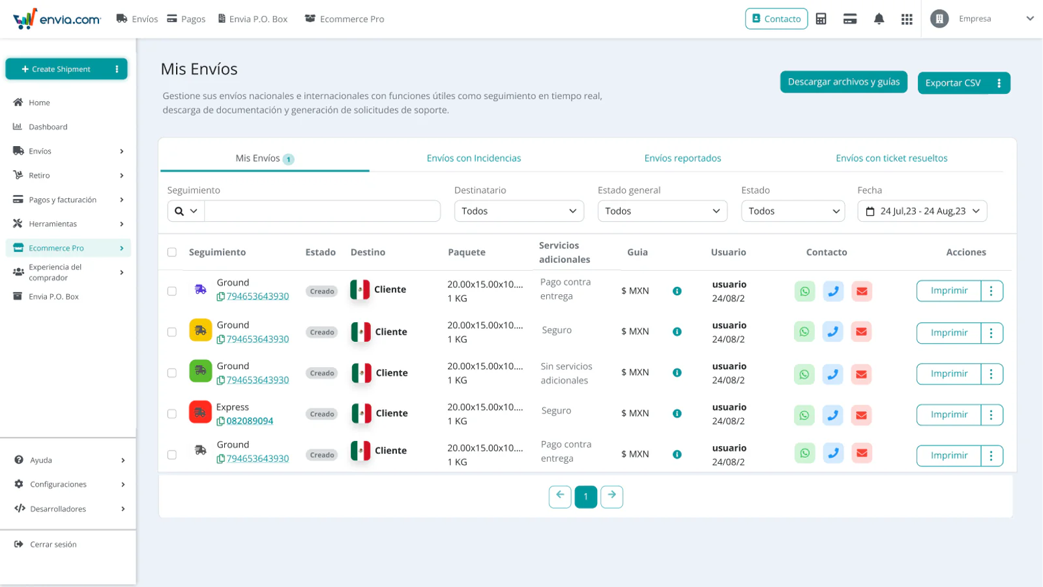Click Exportar CSV button
The image size is (1043, 587).
[x=953, y=83]
